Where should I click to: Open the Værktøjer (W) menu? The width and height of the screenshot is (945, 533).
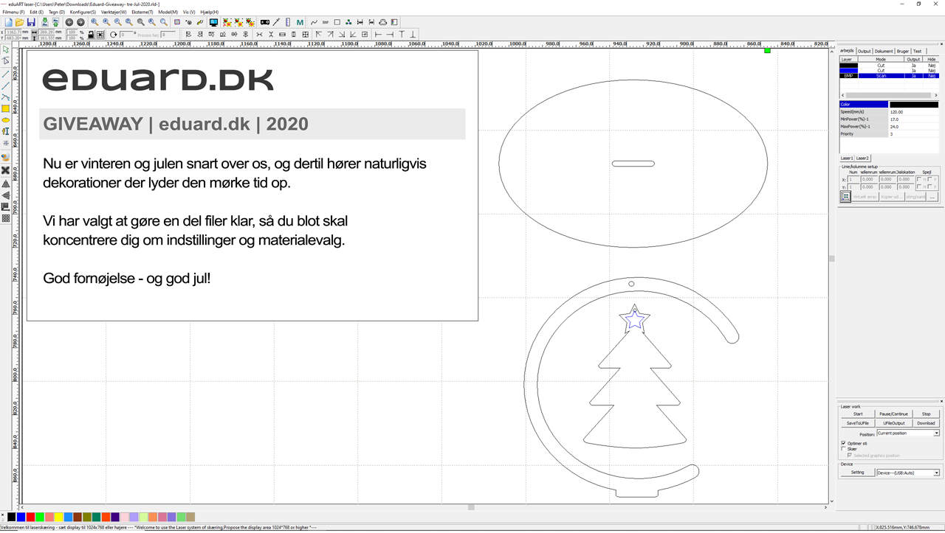click(x=114, y=13)
